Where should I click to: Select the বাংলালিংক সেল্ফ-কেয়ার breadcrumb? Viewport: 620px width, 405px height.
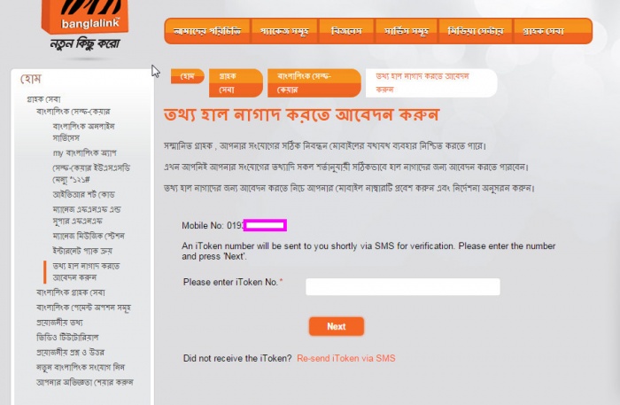tap(314, 83)
